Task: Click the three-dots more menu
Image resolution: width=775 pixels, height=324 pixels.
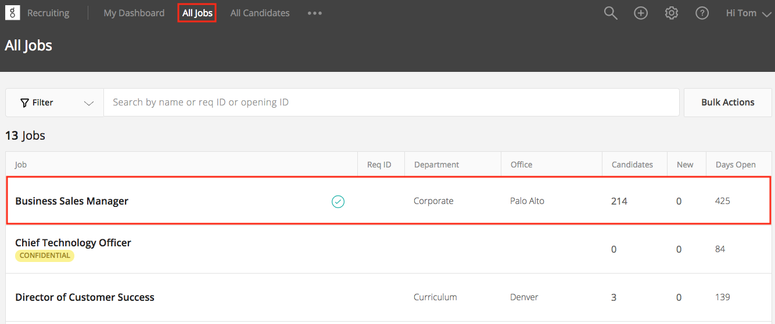Action: pos(315,13)
